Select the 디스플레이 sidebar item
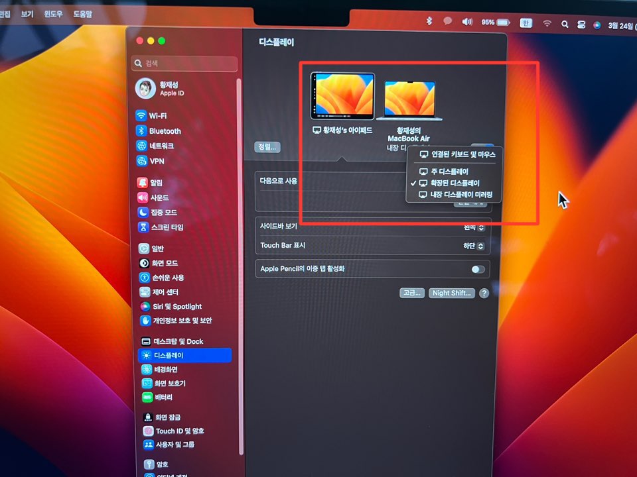 pyautogui.click(x=185, y=355)
